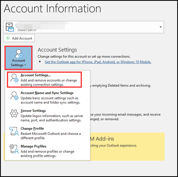Image resolution: width=178 pixels, height=177 pixels.
Task: Click text 'cting your Outlook experience.'
Action: click(x=114, y=145)
